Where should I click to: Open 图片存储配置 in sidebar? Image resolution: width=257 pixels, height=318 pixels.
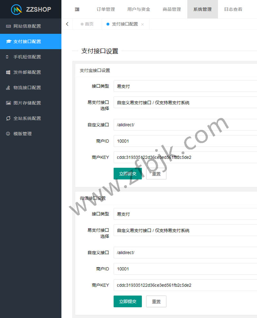point(31,103)
